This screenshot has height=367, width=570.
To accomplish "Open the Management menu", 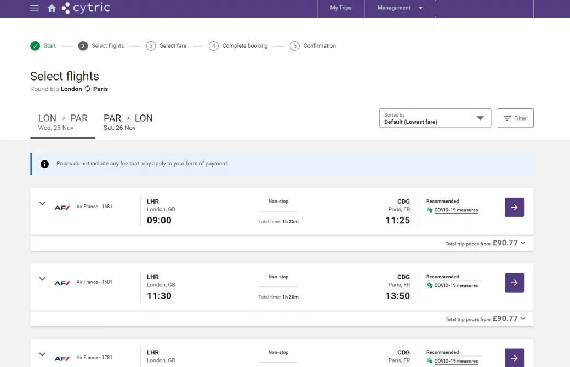I will tap(400, 8).
